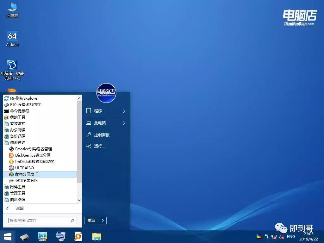Expand the 此电脑 submenu arrow

pos(124,123)
